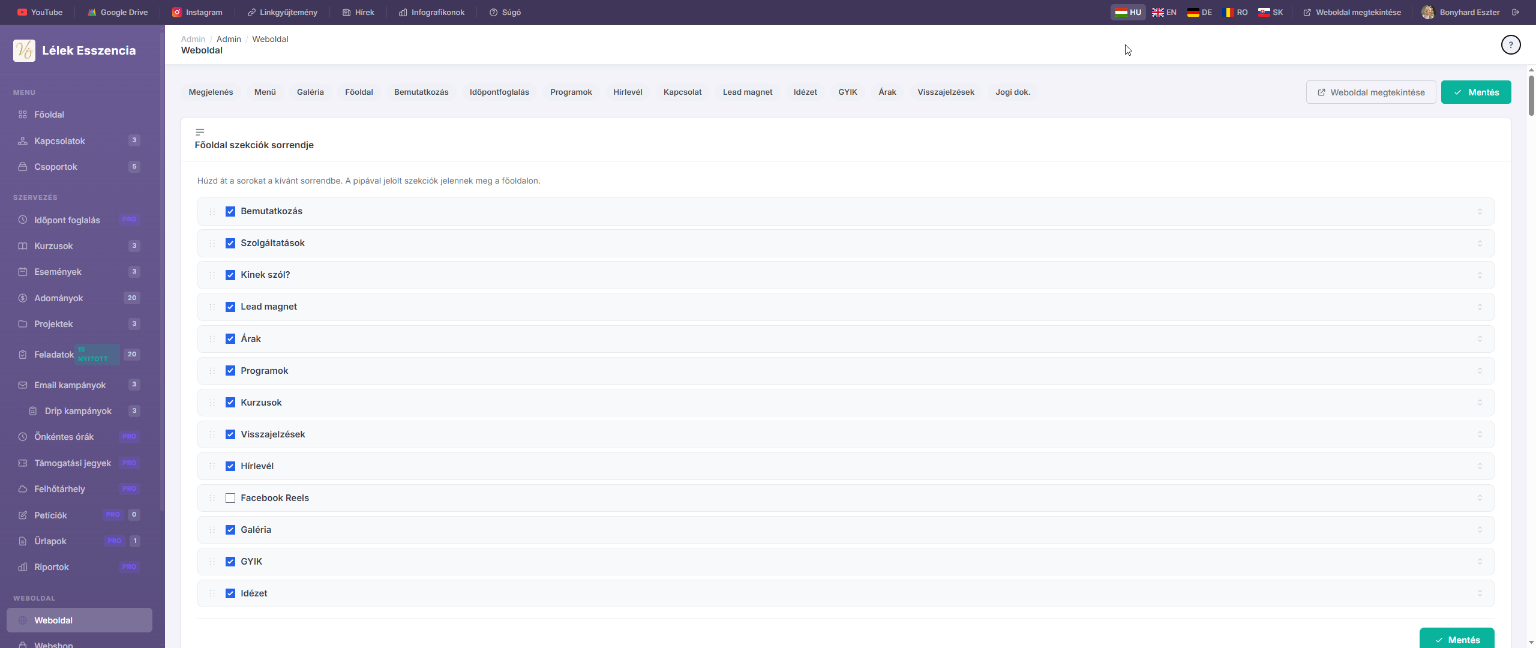Click reorder arrows on Szolgáltatások row
1536x648 pixels.
click(x=1480, y=243)
